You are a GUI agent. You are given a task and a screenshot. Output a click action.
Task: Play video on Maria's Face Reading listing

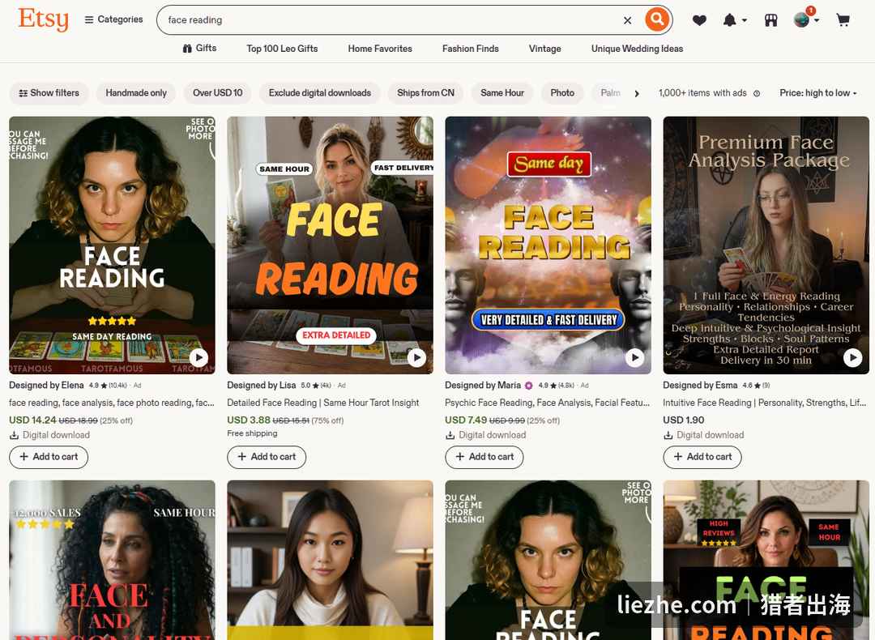point(634,357)
